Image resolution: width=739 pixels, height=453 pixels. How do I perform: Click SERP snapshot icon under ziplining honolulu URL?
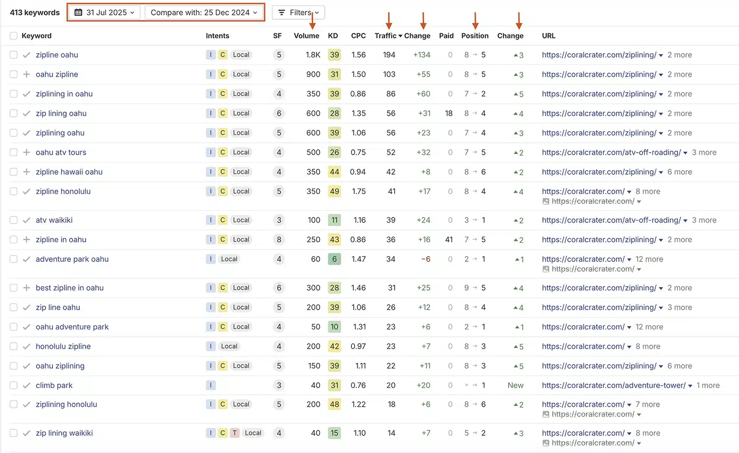(x=545, y=414)
